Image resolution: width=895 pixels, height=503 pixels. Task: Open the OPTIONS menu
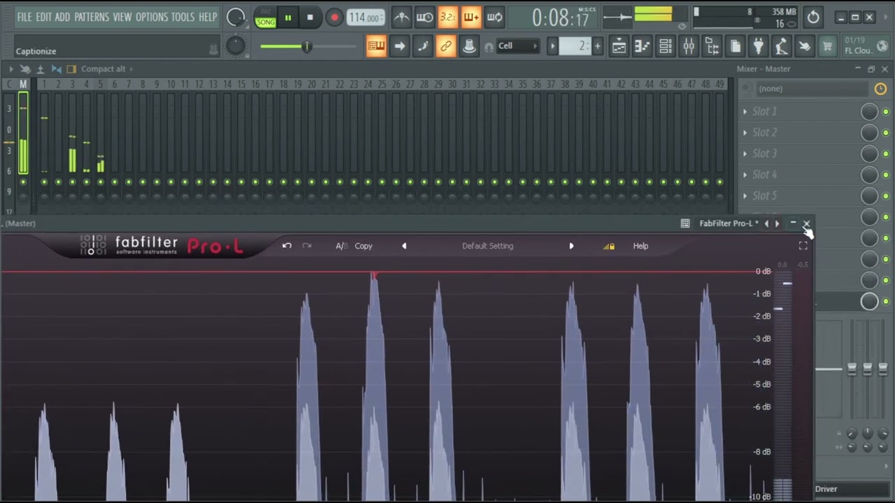coord(152,17)
